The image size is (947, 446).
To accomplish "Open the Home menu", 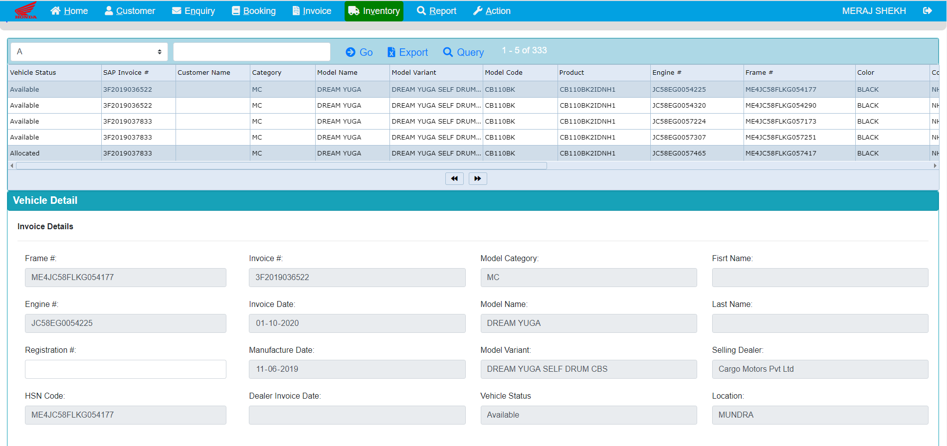I will pyautogui.click(x=69, y=11).
